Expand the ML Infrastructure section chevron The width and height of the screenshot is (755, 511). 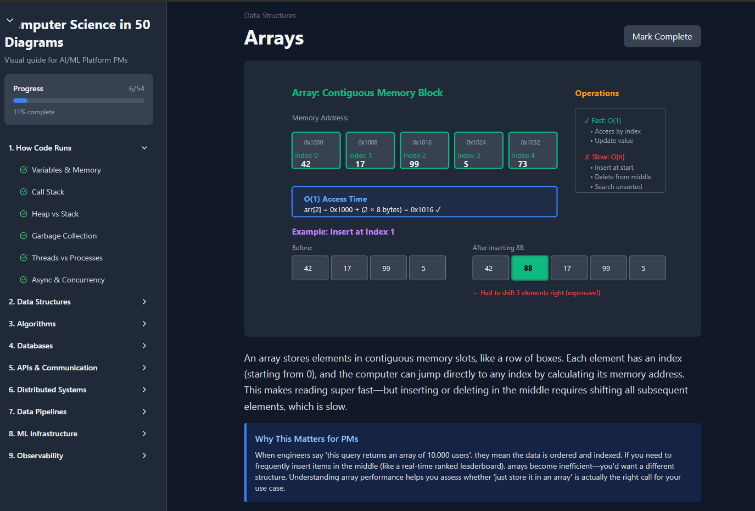(144, 434)
